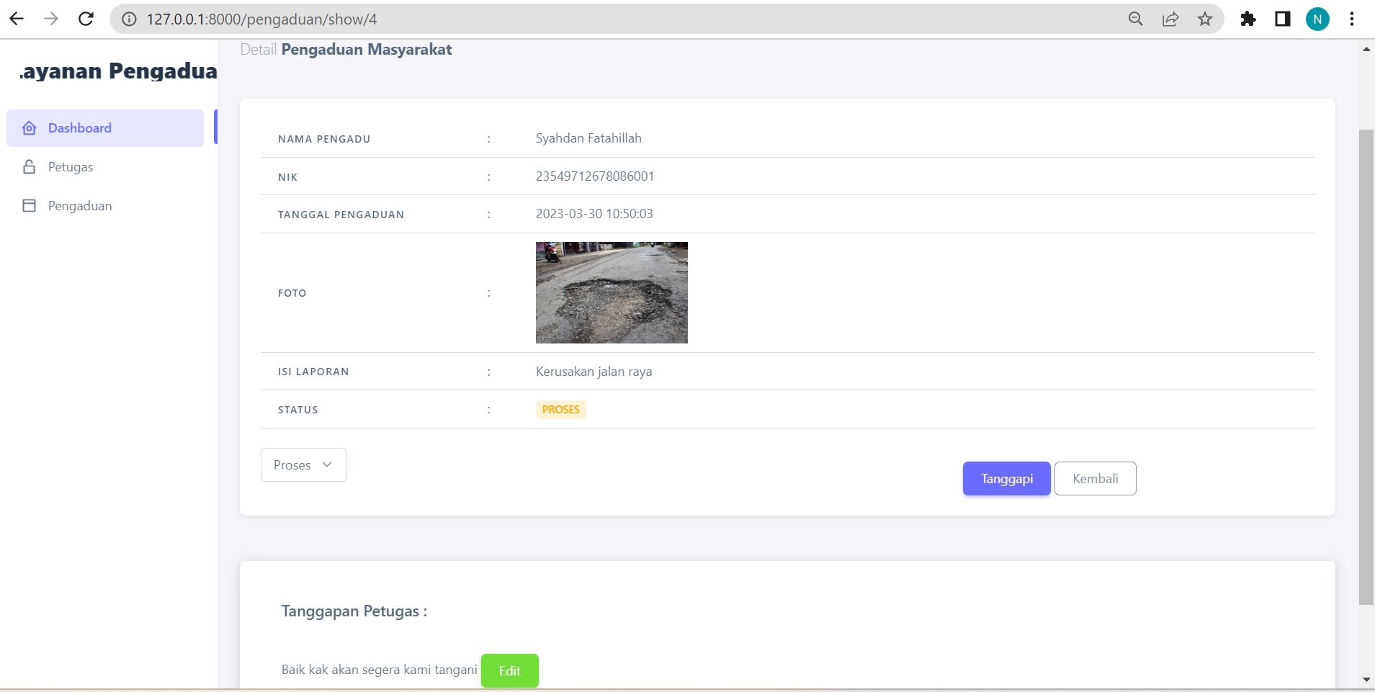Image resolution: width=1375 pixels, height=692 pixels.
Task: Open the browser side panel icon
Action: click(x=1283, y=19)
